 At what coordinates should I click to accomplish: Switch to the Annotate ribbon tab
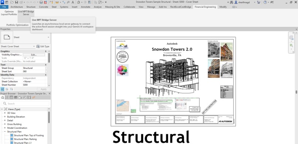(x=85, y=7)
